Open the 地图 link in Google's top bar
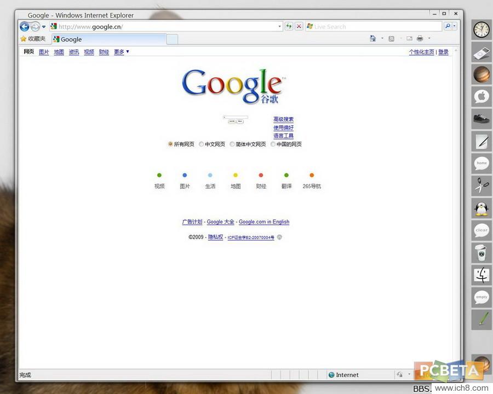The image size is (493, 394). (59, 52)
